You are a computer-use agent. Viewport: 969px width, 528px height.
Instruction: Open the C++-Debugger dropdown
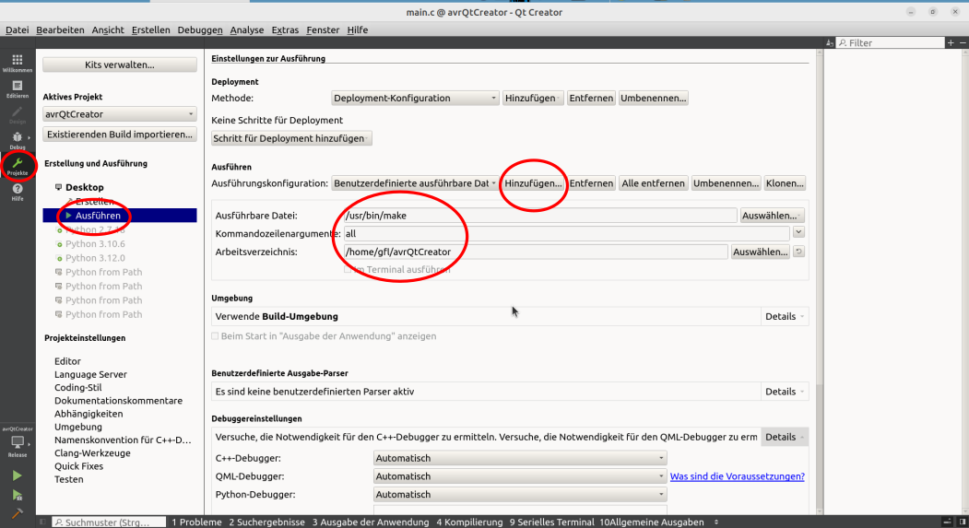tap(520, 458)
